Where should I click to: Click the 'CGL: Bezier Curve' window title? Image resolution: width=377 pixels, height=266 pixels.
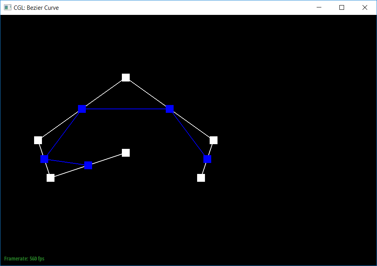click(x=36, y=8)
